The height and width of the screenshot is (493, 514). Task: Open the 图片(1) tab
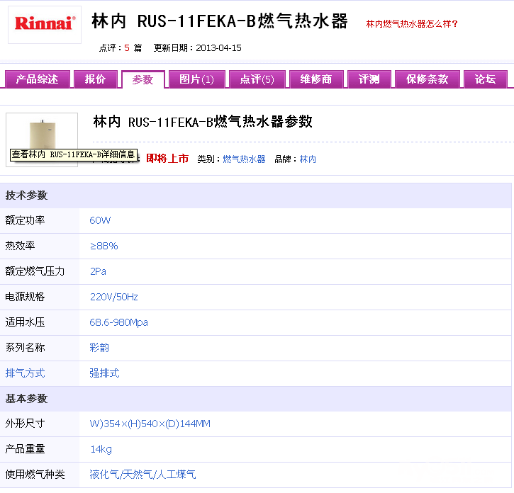click(196, 79)
